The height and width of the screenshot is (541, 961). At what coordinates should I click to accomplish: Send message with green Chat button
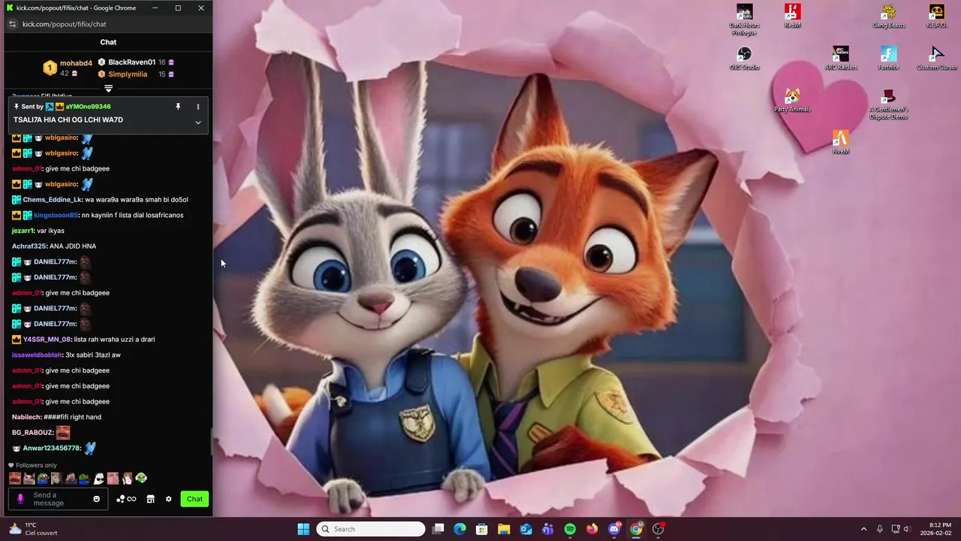click(x=194, y=499)
